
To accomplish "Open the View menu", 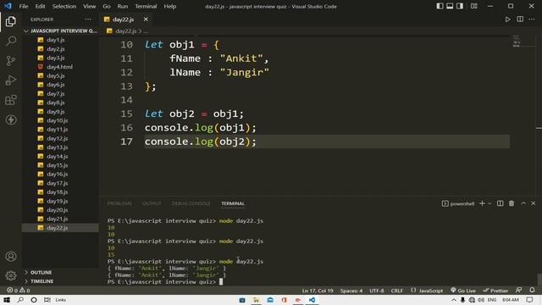I will pyautogui.click(x=89, y=6).
